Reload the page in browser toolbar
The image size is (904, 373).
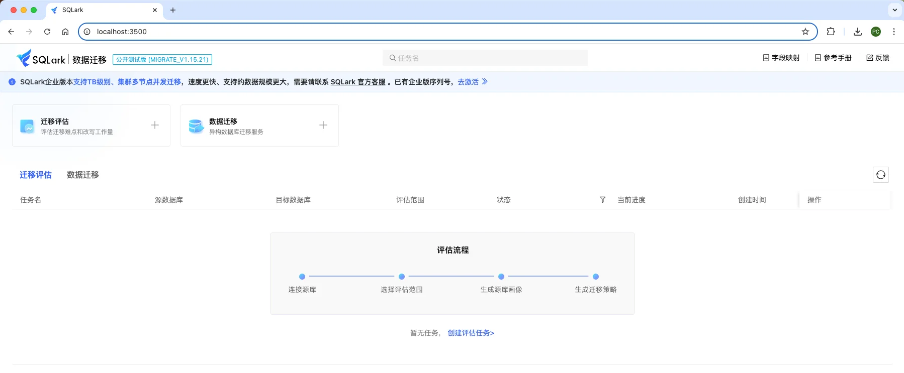(47, 32)
